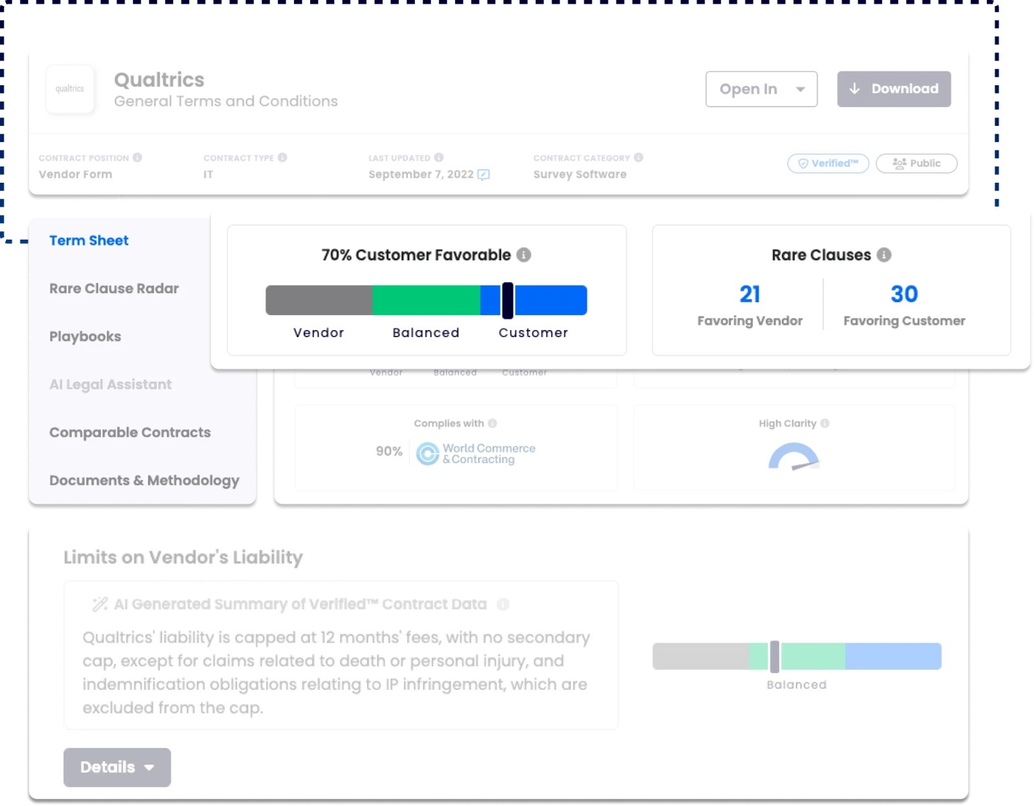Click the '90%' compliance value
The width and height of the screenshot is (1034, 806).
click(389, 451)
